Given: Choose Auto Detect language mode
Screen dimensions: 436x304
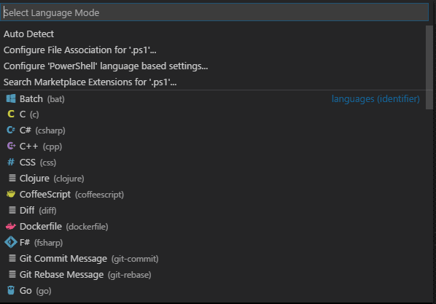Looking at the screenshot, I should point(213,34).
